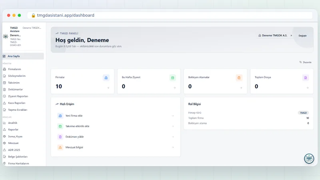Viewport: 320px width, 180px height.
Task: Open the Firmalar card arrow
Action: tap(108, 88)
